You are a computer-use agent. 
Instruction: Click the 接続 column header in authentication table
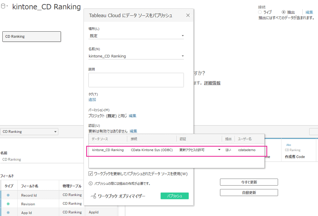click(x=134, y=139)
